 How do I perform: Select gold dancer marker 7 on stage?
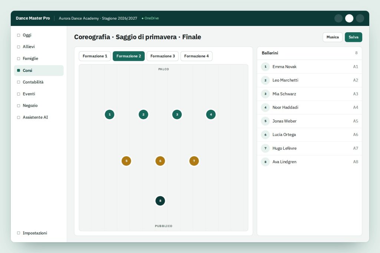point(194,161)
